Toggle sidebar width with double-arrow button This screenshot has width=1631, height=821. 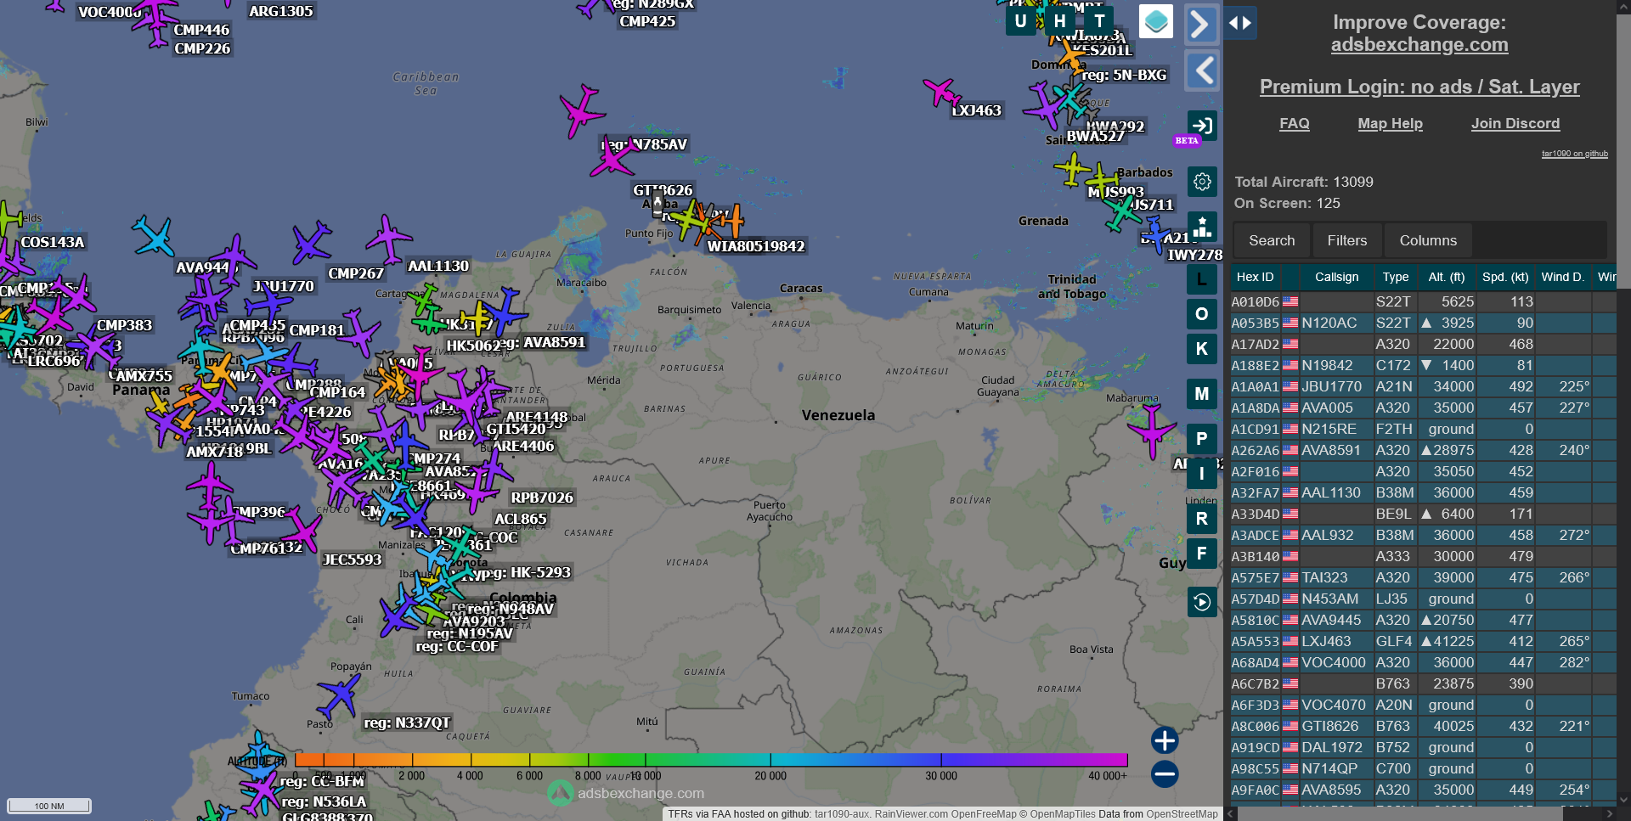point(1240,23)
